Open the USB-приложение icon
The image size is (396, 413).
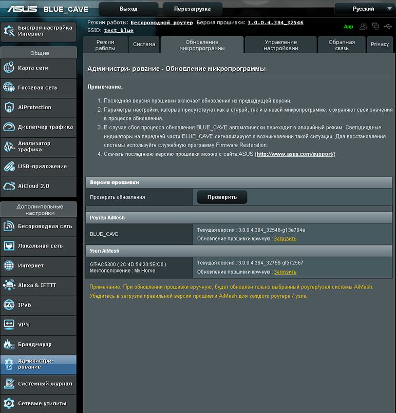click(x=9, y=166)
